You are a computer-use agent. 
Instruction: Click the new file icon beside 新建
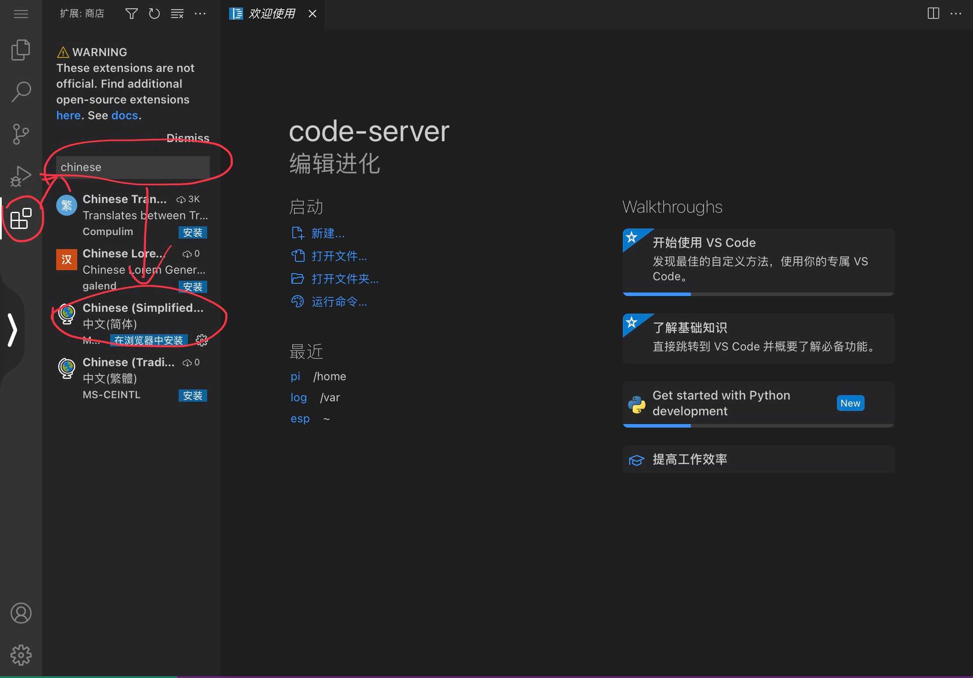pyautogui.click(x=298, y=233)
